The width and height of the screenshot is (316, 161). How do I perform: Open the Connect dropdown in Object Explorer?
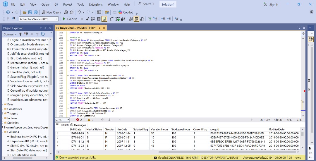coord(10,34)
